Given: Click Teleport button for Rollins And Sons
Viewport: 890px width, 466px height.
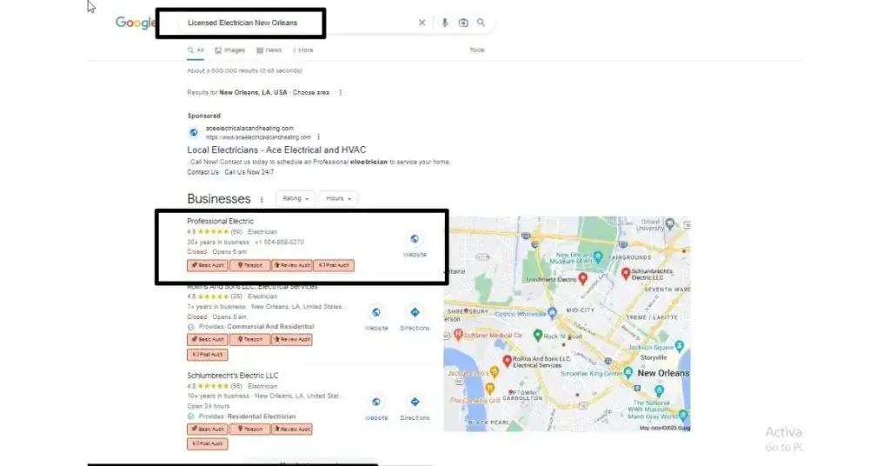Looking at the screenshot, I should (x=249, y=339).
